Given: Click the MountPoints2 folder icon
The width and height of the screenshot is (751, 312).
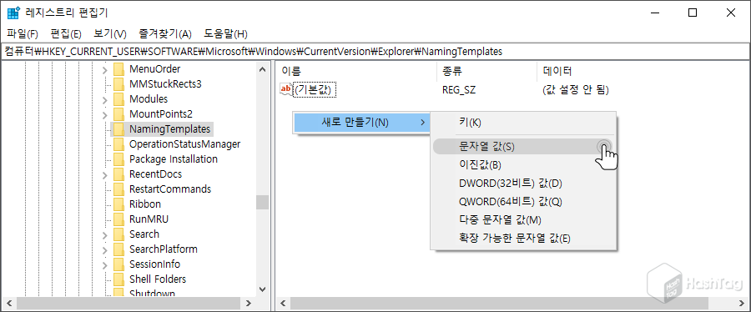Looking at the screenshot, I should [x=118, y=114].
